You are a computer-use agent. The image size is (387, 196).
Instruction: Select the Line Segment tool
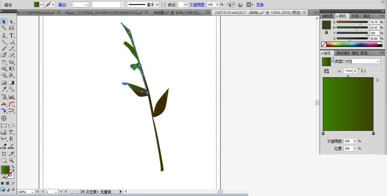click(x=4, y=42)
